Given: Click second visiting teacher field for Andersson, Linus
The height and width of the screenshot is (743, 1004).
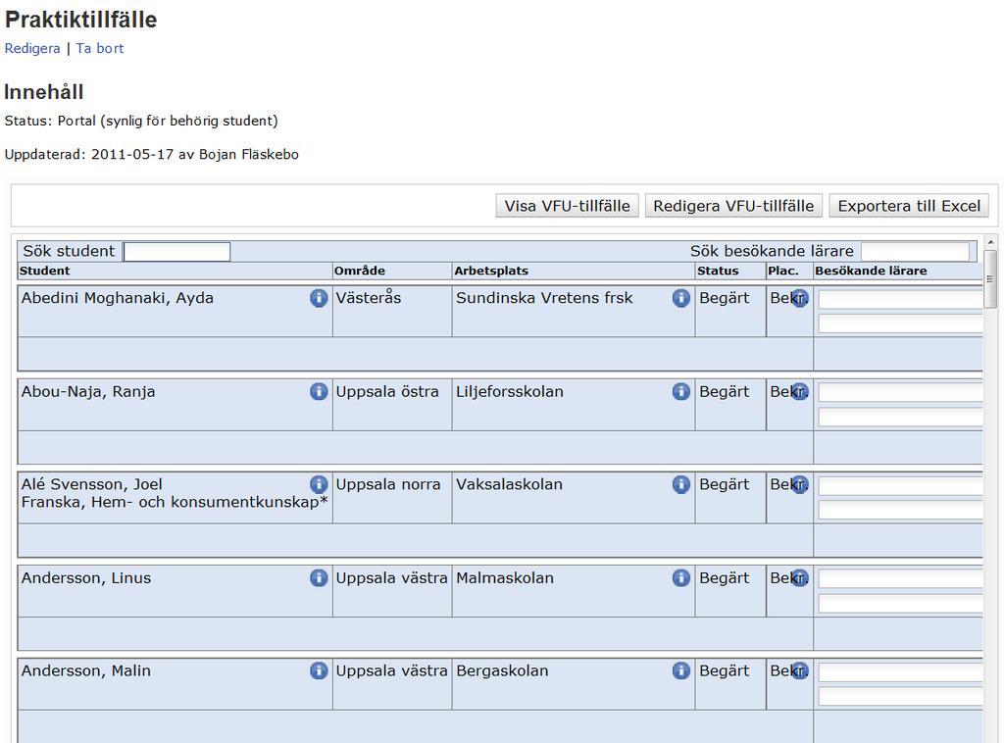Looking at the screenshot, I should (900, 604).
